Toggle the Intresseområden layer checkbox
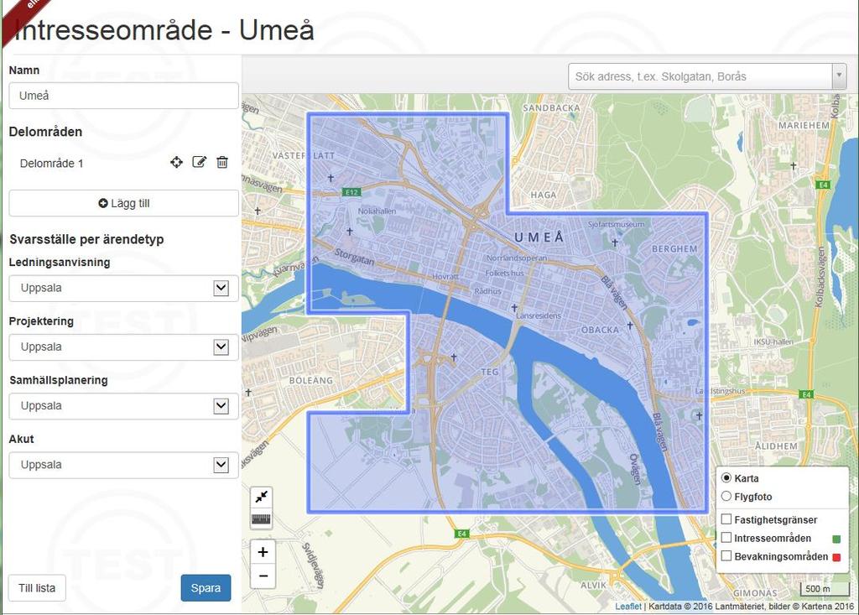 click(x=726, y=538)
